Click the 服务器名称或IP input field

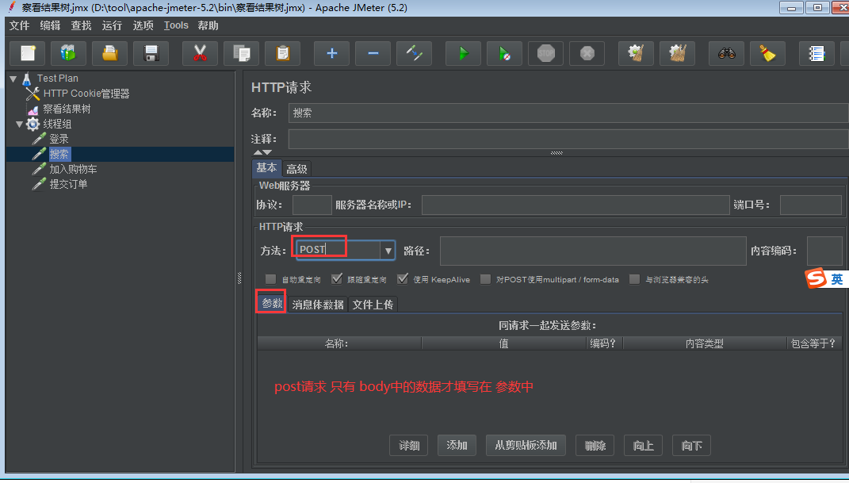coord(576,205)
